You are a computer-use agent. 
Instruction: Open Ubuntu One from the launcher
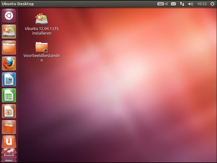pyautogui.click(x=9, y=142)
